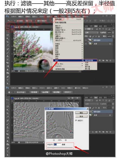
Task: Click 实际像素 button in lower options bar
Action: (34, 92)
